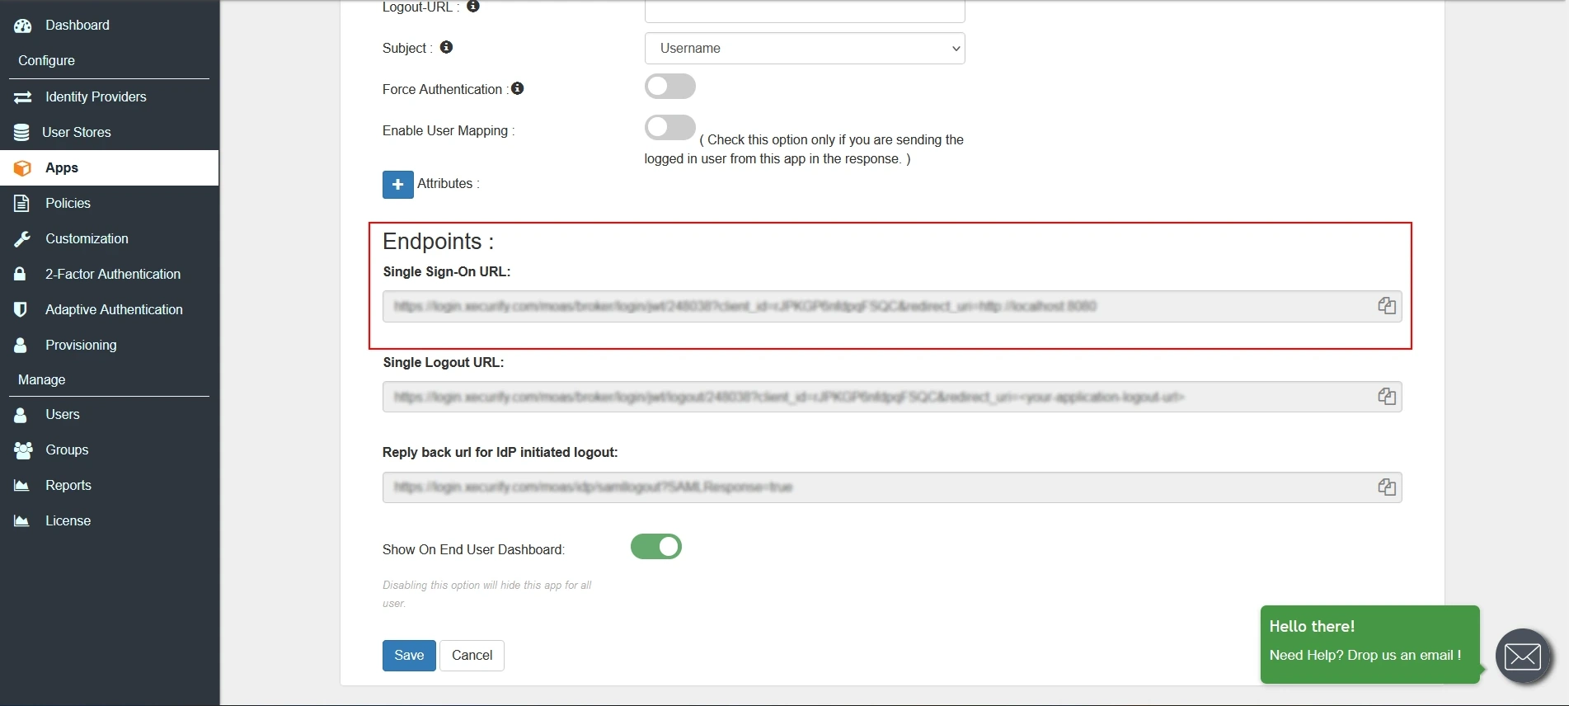This screenshot has height=706, width=1569.
Task: Click the Save button
Action: pos(409,656)
